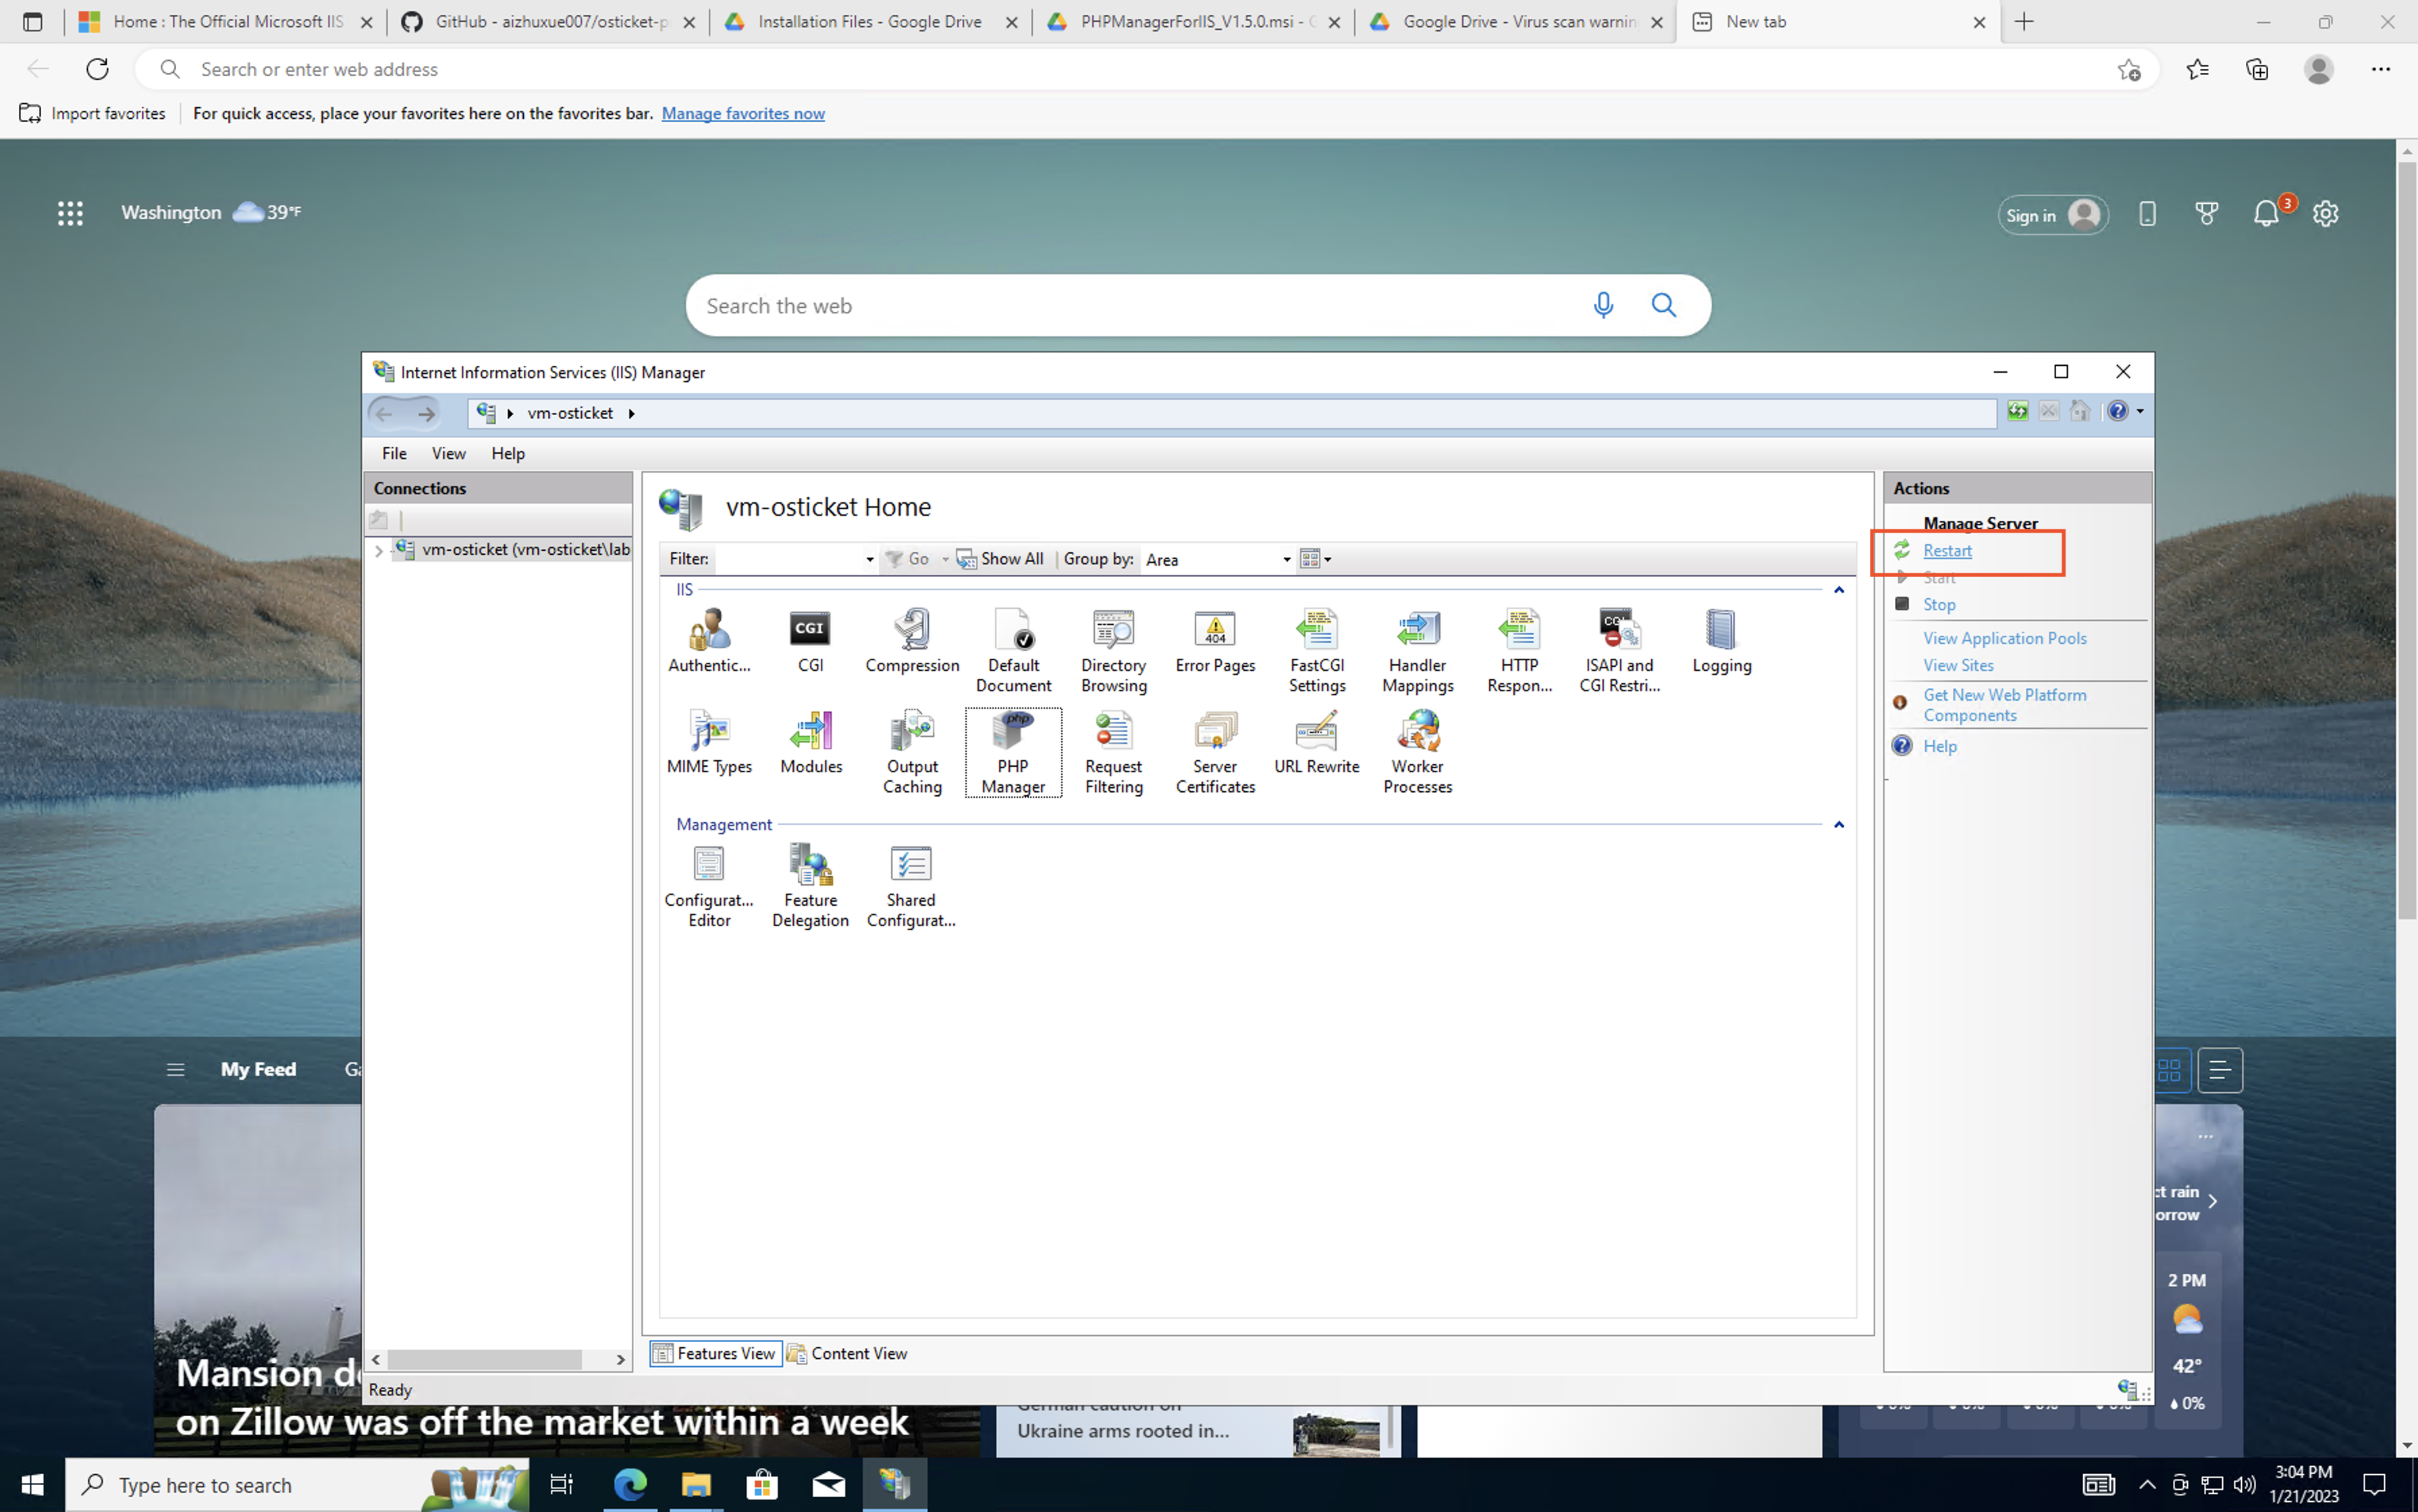Click Show All filter button

click(x=1000, y=559)
